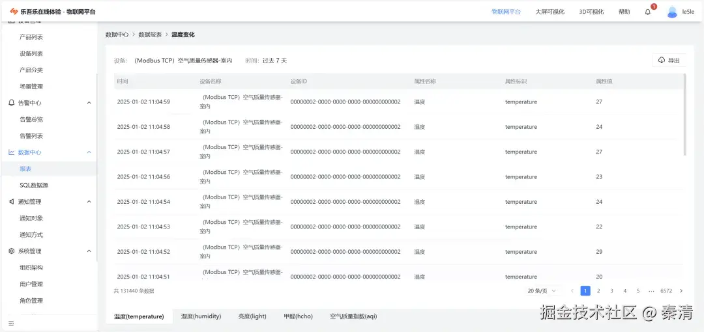
Task: Click the 通知管理 speaker icon
Action: click(12, 202)
